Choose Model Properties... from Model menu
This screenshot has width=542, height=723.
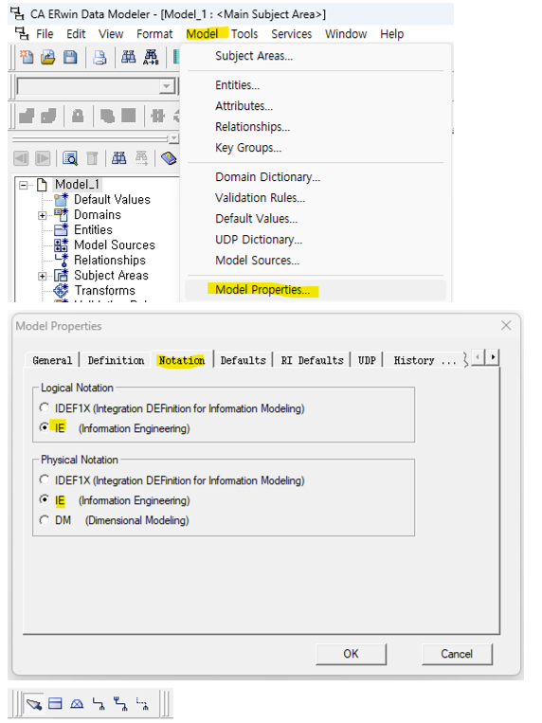click(262, 290)
